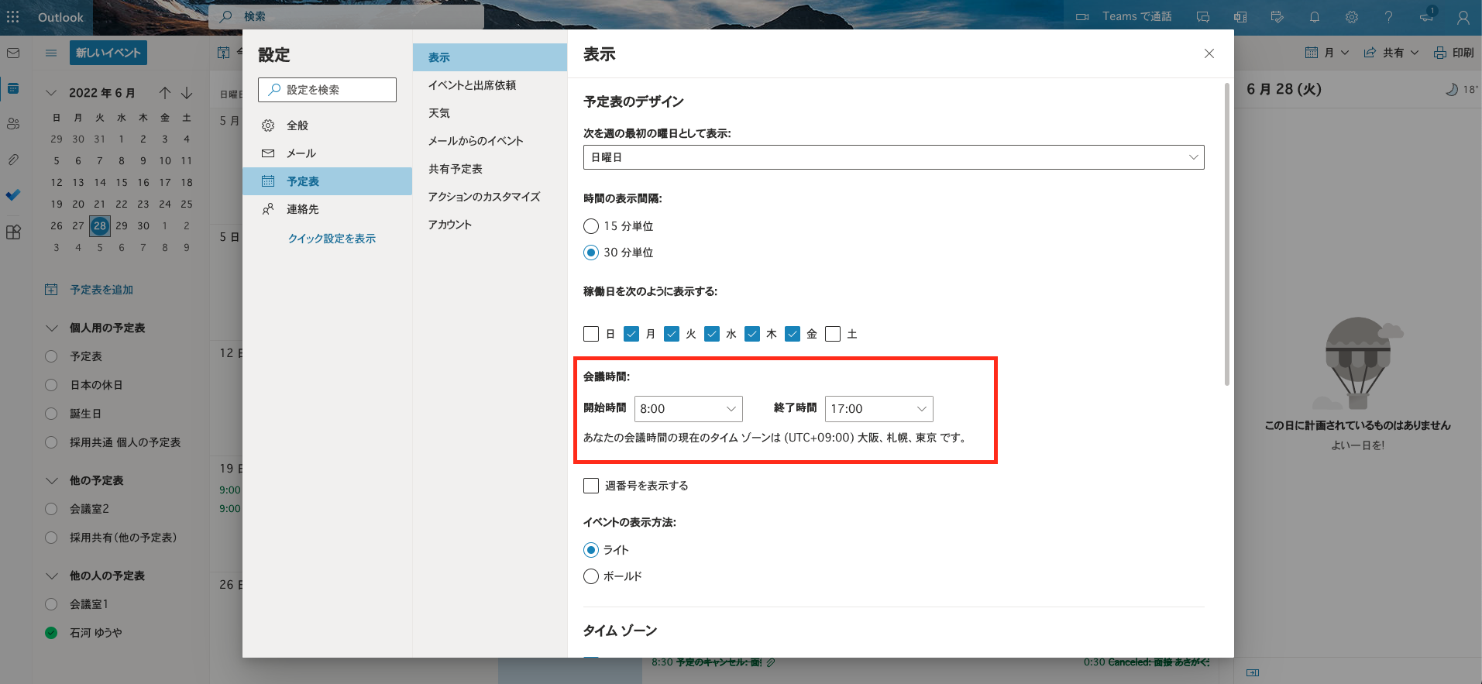This screenshot has width=1482, height=684.
Task: Enable the show week numbers checkbox
Action: click(591, 486)
